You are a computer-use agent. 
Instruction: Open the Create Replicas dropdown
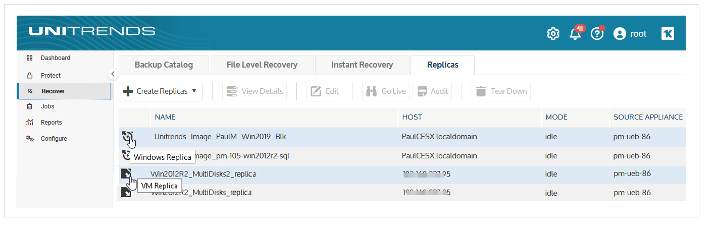point(161,91)
